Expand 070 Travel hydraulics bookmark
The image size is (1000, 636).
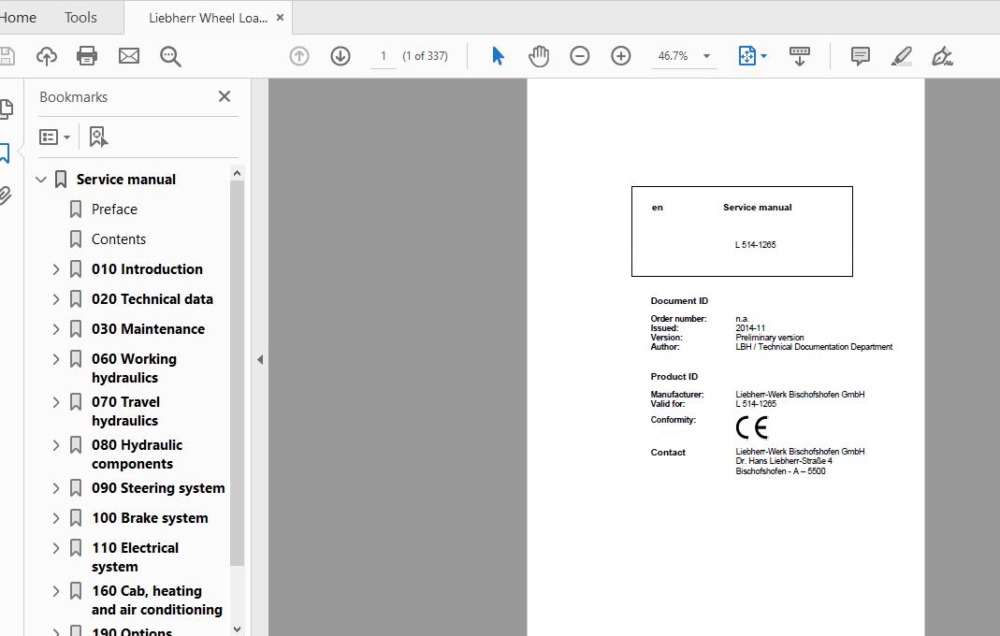coord(56,402)
